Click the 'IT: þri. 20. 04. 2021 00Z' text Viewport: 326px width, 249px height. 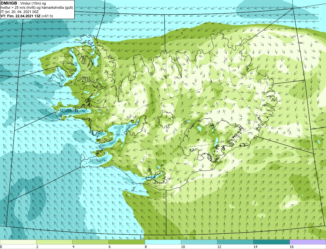click(x=20, y=12)
